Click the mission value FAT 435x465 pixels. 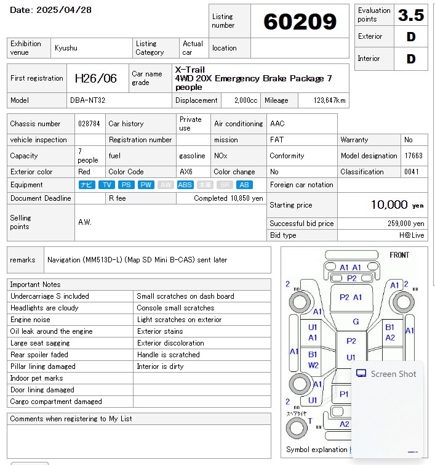[x=277, y=140]
